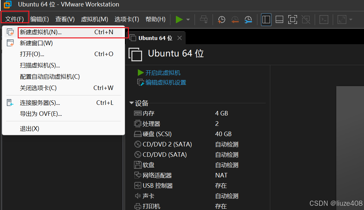The width and height of the screenshot is (364, 210).
Task: Select the 内存 device row label
Action: [148, 113]
